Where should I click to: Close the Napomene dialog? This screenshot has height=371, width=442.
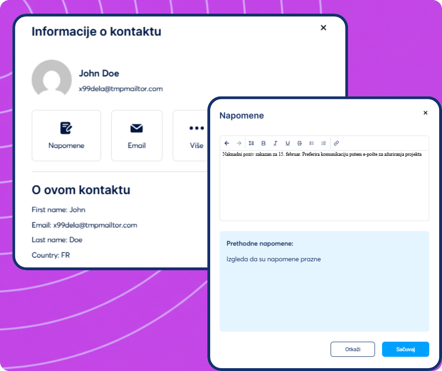[426, 113]
